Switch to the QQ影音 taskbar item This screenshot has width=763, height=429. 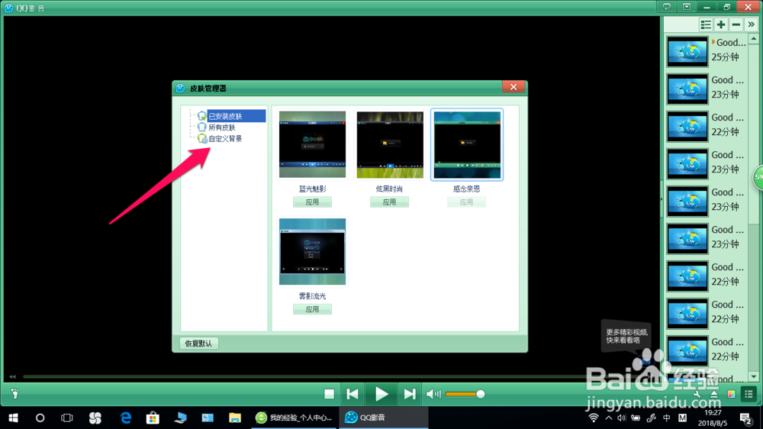coord(383,418)
